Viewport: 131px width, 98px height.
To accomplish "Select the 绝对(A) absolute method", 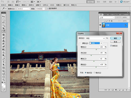I will 94,73.
